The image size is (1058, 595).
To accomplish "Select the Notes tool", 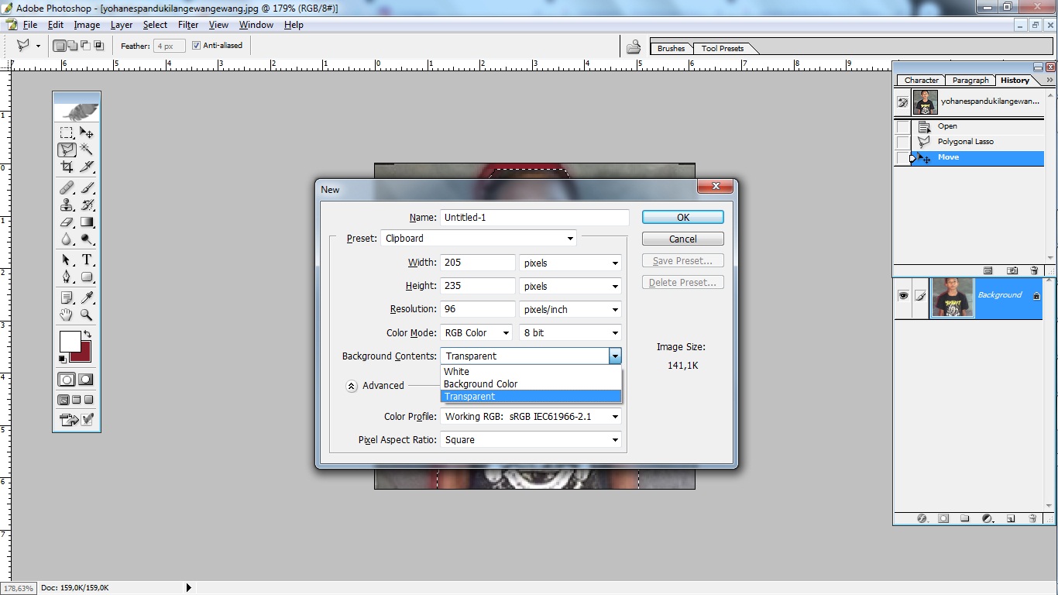I will (67, 297).
